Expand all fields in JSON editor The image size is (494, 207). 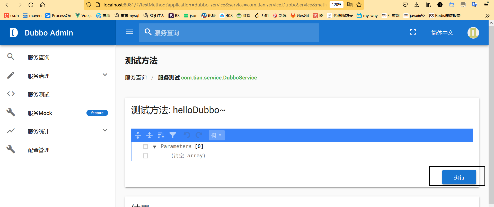coord(138,135)
